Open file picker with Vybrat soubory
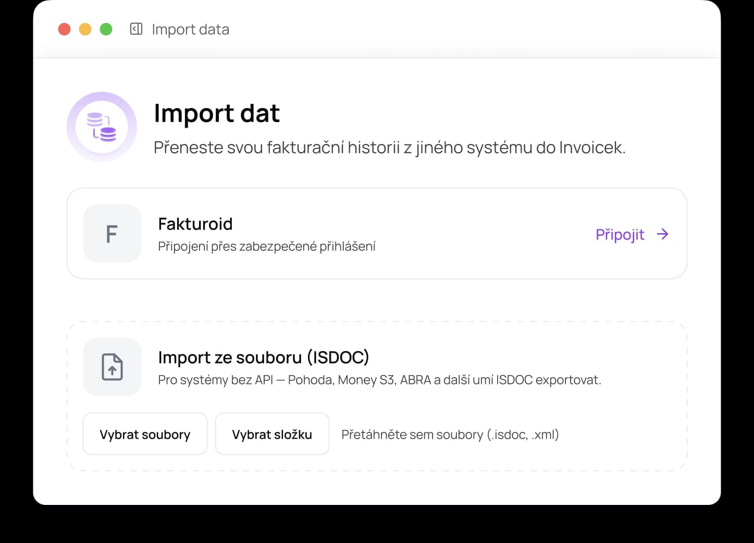The image size is (754, 543). pyautogui.click(x=145, y=434)
